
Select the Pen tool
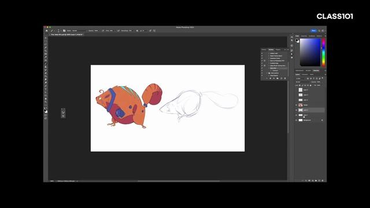point(46,86)
